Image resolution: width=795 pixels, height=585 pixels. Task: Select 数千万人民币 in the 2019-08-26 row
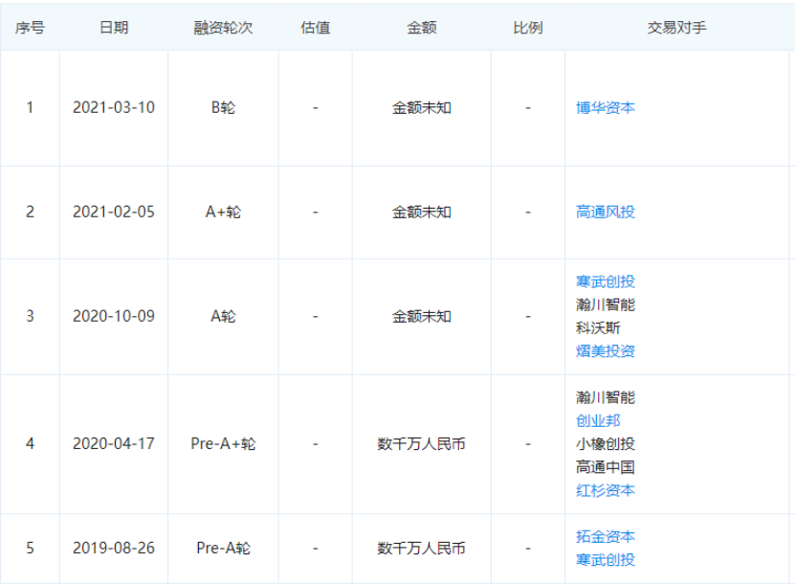[x=421, y=548]
